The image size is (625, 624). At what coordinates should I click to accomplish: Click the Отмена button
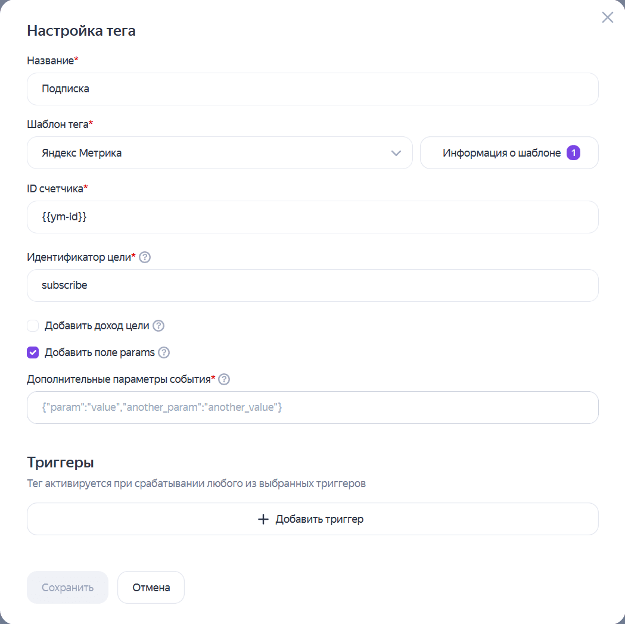pyautogui.click(x=151, y=587)
